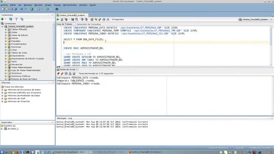Select the Paquetes tree item
Image resolution: width=274 pixels, height=154 pixels.
[x=16, y=41]
